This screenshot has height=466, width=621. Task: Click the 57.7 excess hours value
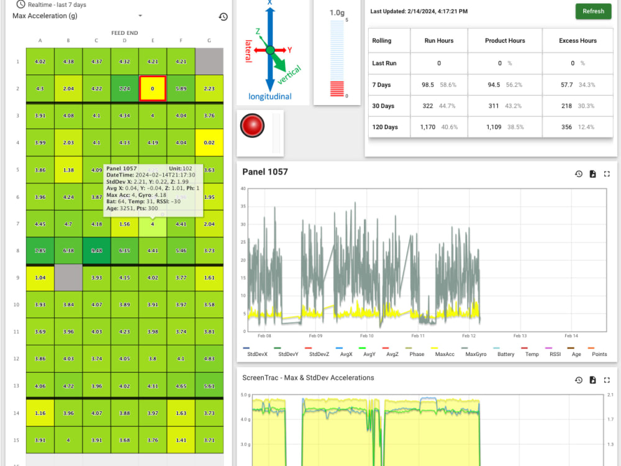coord(567,85)
